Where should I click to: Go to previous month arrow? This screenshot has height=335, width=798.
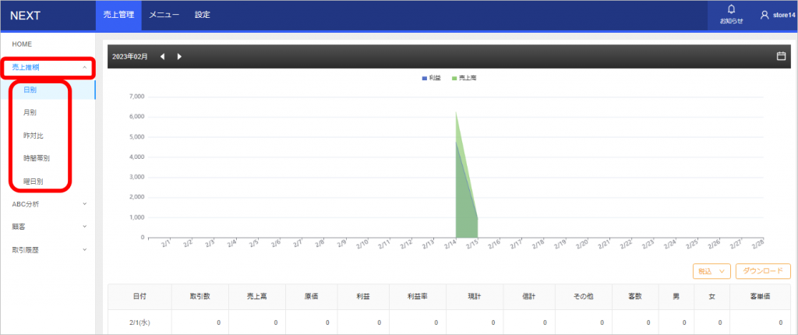(163, 56)
